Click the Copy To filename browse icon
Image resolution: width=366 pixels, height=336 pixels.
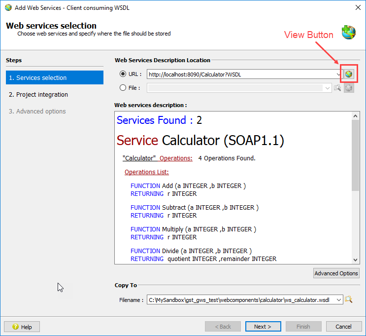pyautogui.click(x=349, y=299)
